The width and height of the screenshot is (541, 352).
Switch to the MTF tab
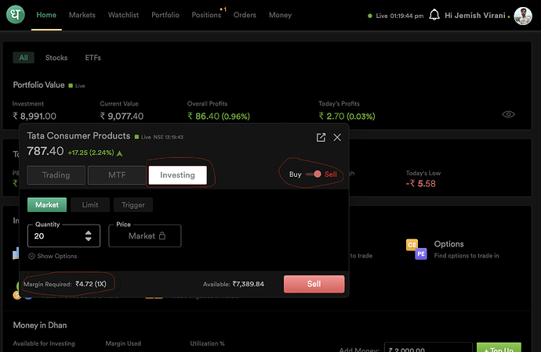tap(117, 174)
